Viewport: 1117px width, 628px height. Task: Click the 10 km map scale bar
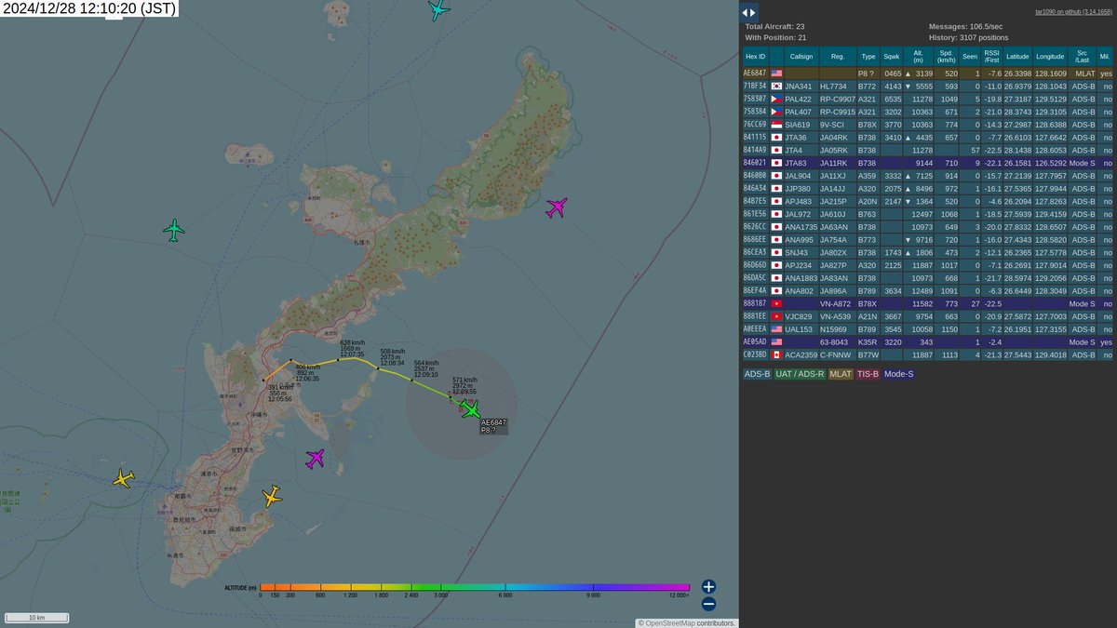[37, 618]
